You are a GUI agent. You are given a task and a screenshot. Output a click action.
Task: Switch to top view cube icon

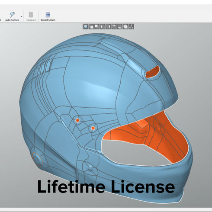[114, 27]
